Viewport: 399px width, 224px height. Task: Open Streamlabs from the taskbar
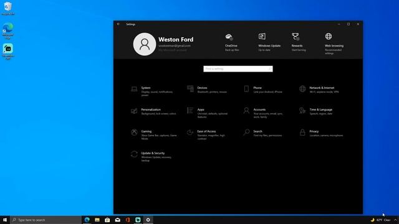pyautogui.click(x=138, y=220)
